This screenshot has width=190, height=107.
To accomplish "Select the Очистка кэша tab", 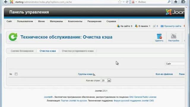I will tap(48, 51).
